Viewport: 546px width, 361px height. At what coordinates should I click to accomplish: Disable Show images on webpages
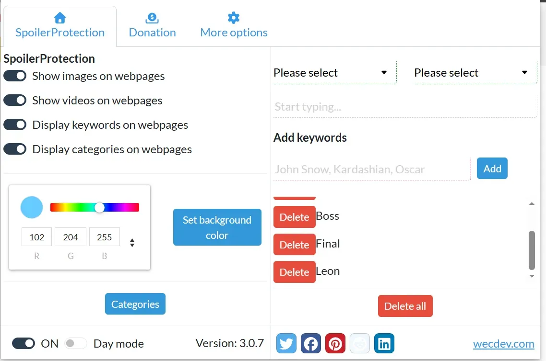coord(15,76)
